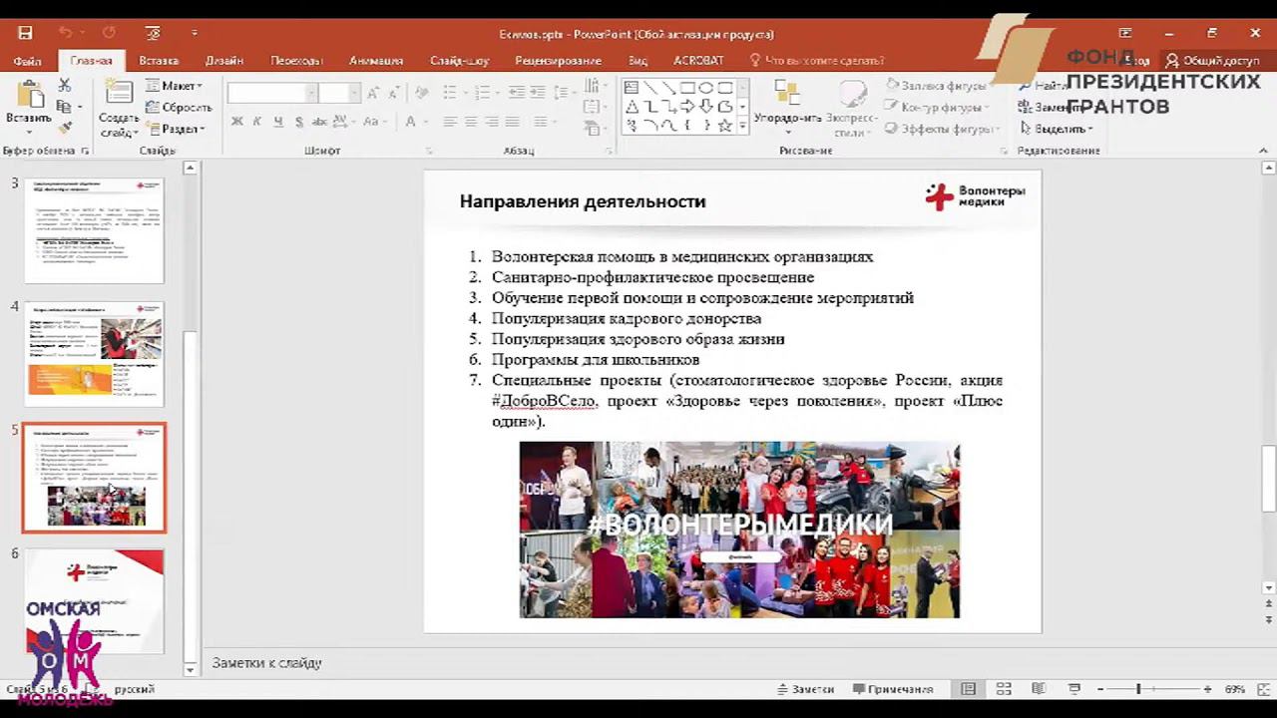Expand the shapes gallery more arrow
This screenshot has width=1277, height=718.
click(x=742, y=127)
